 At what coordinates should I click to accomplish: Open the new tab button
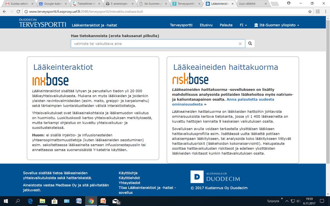pyautogui.click(x=275, y=4)
